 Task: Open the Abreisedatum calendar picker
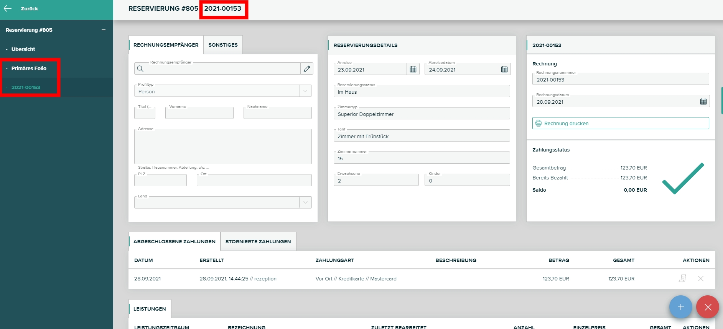(x=504, y=69)
